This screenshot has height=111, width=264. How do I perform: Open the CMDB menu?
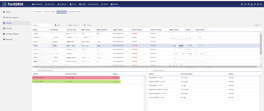tap(82, 4)
